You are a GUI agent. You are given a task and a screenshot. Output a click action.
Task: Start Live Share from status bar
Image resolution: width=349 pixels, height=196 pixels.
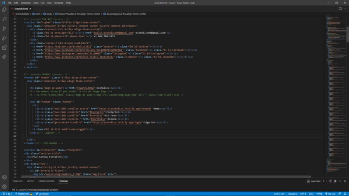pos(42,194)
